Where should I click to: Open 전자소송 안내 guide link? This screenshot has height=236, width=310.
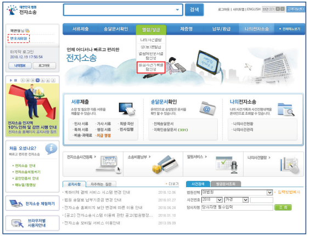pos(25,166)
